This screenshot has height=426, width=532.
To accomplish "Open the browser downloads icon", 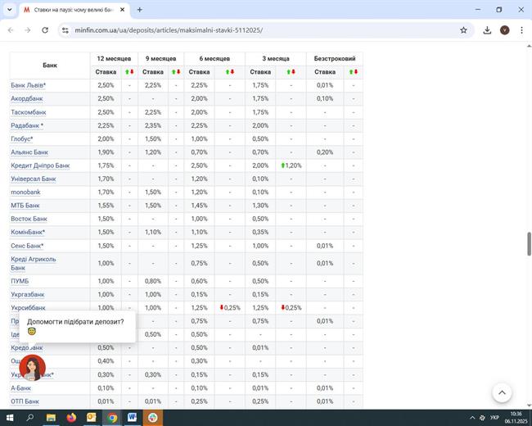I will [487, 30].
